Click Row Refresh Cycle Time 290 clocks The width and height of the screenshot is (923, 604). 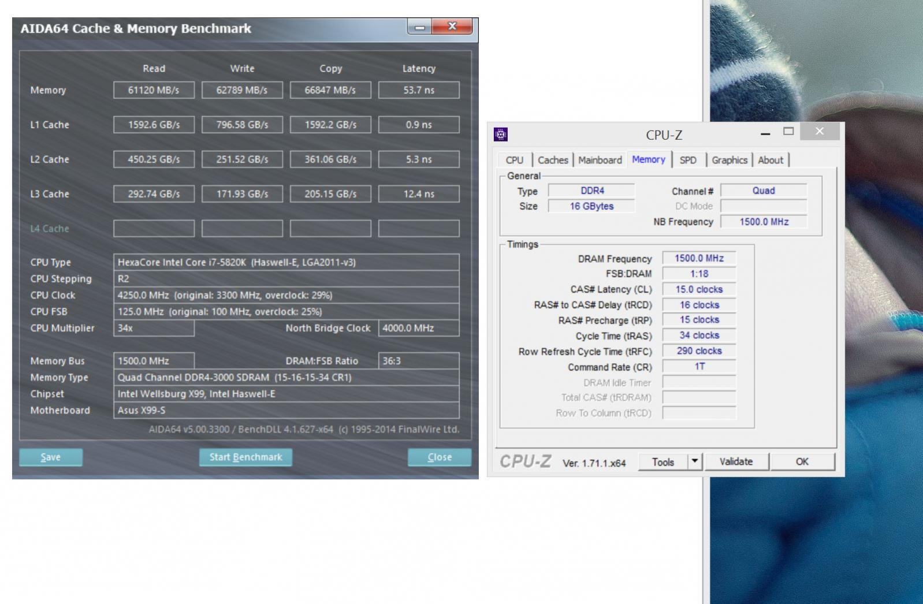(699, 351)
